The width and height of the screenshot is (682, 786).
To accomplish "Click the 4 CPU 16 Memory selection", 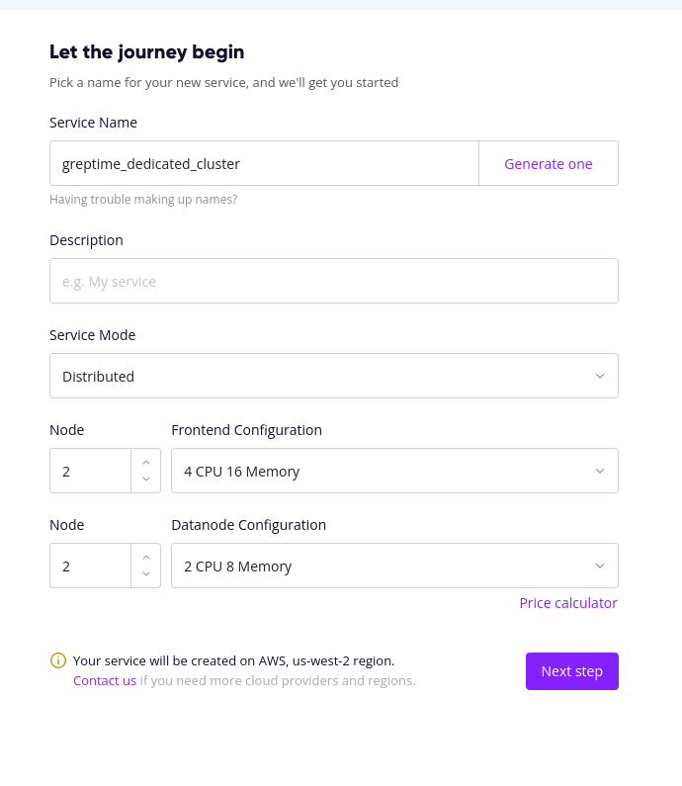I will [242, 472].
